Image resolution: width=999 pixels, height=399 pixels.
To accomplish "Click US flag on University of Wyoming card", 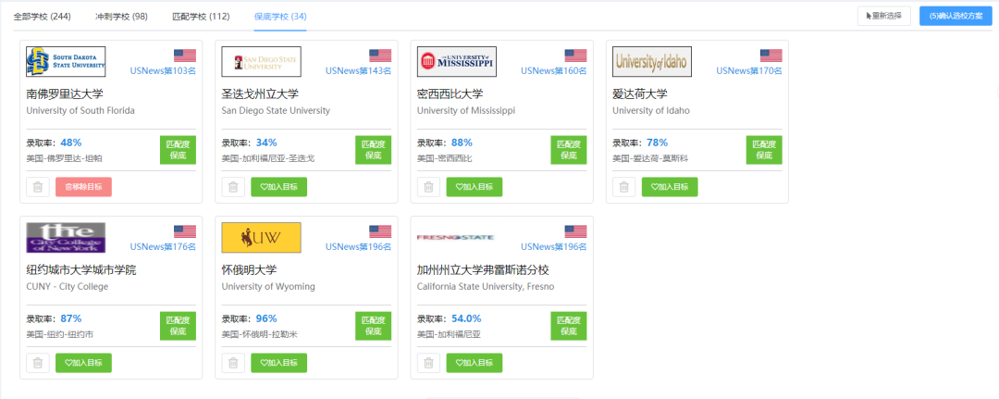I will pos(380,231).
